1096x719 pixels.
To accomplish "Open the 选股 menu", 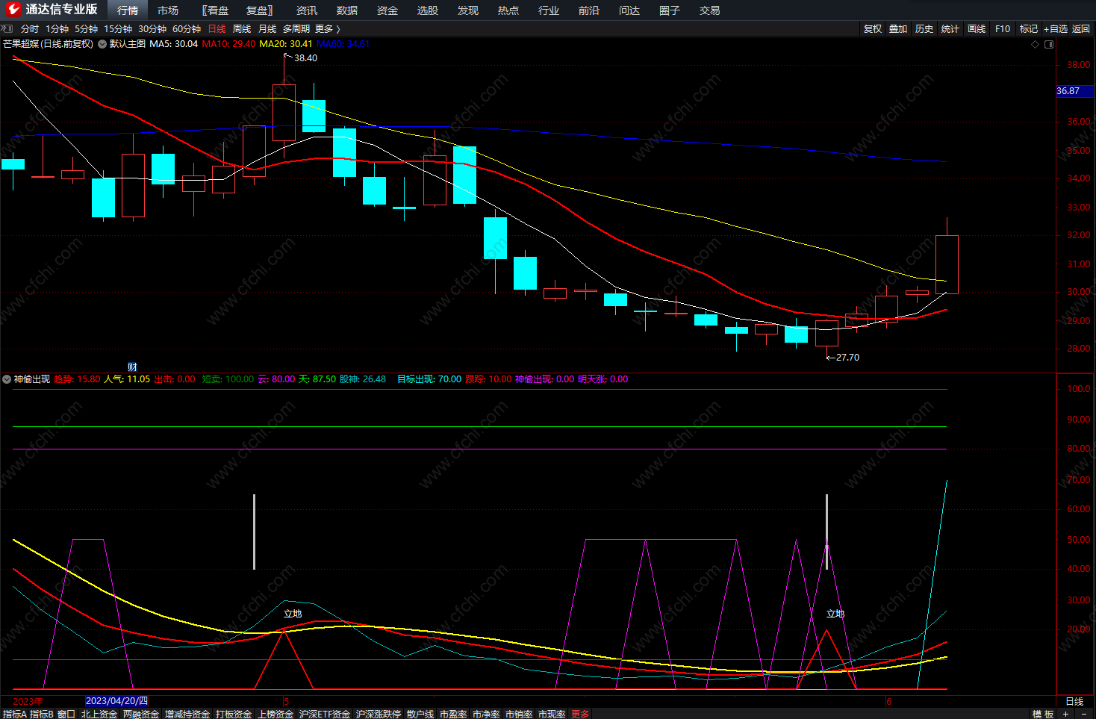I will coord(428,10).
